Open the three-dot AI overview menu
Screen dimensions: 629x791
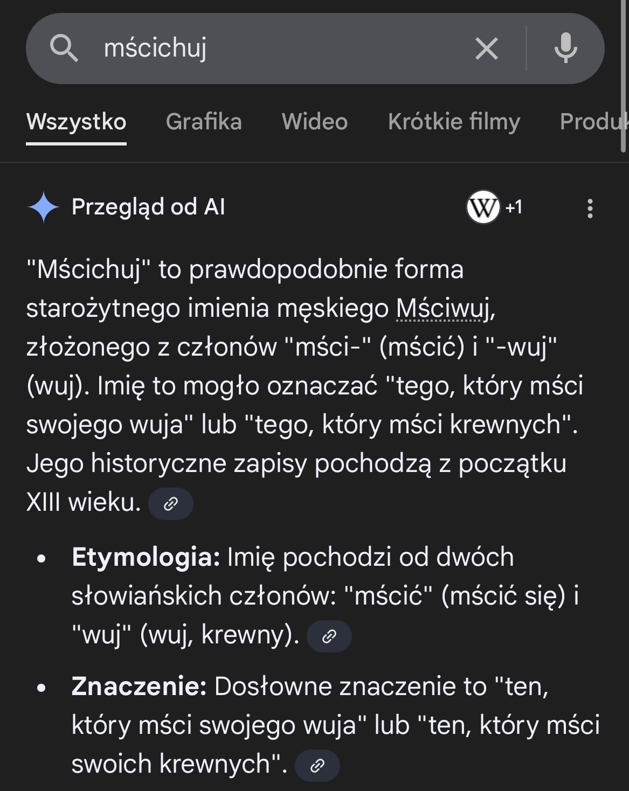[590, 208]
